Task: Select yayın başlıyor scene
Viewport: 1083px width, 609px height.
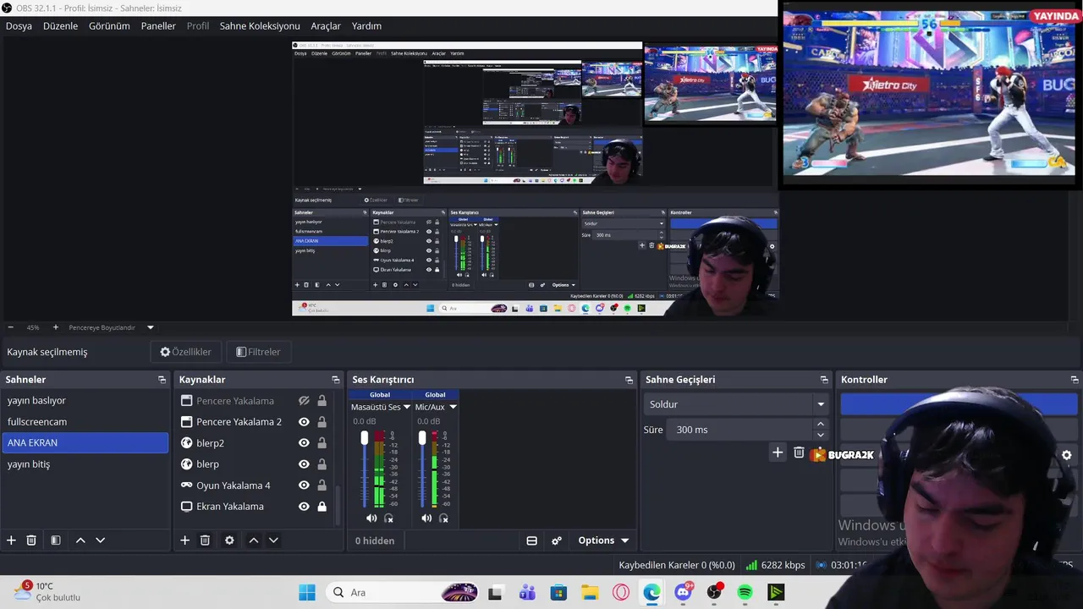Action: pos(85,401)
